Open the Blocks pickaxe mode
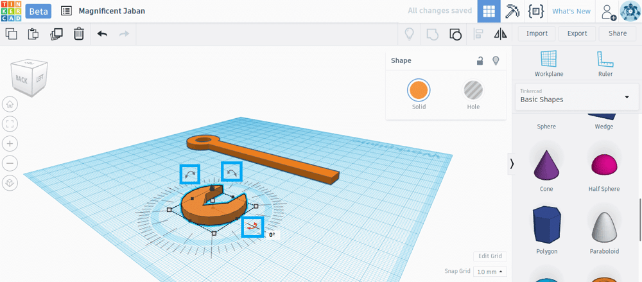Screen dimensions: 642x282 [512, 12]
